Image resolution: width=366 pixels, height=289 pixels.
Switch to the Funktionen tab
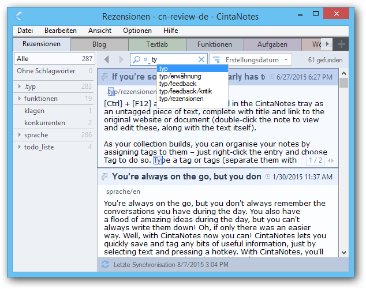pyautogui.click(x=215, y=44)
